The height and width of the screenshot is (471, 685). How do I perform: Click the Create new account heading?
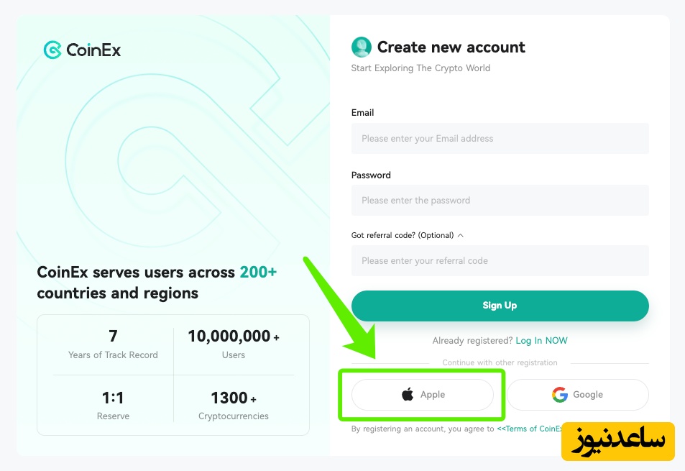[x=451, y=47]
